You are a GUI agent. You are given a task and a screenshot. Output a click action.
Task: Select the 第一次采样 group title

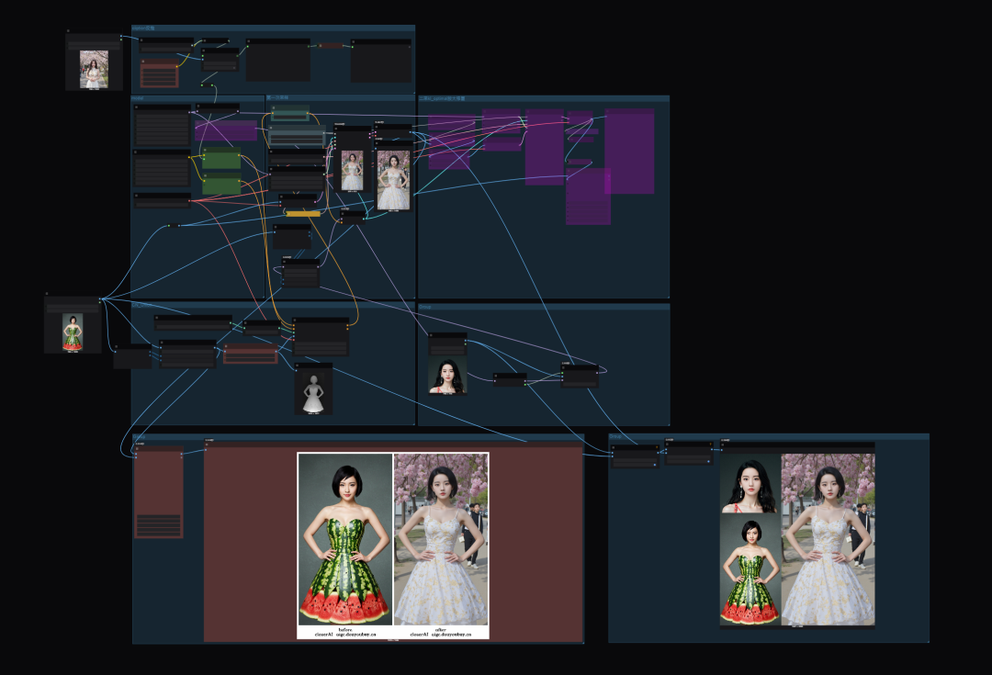pyautogui.click(x=277, y=98)
